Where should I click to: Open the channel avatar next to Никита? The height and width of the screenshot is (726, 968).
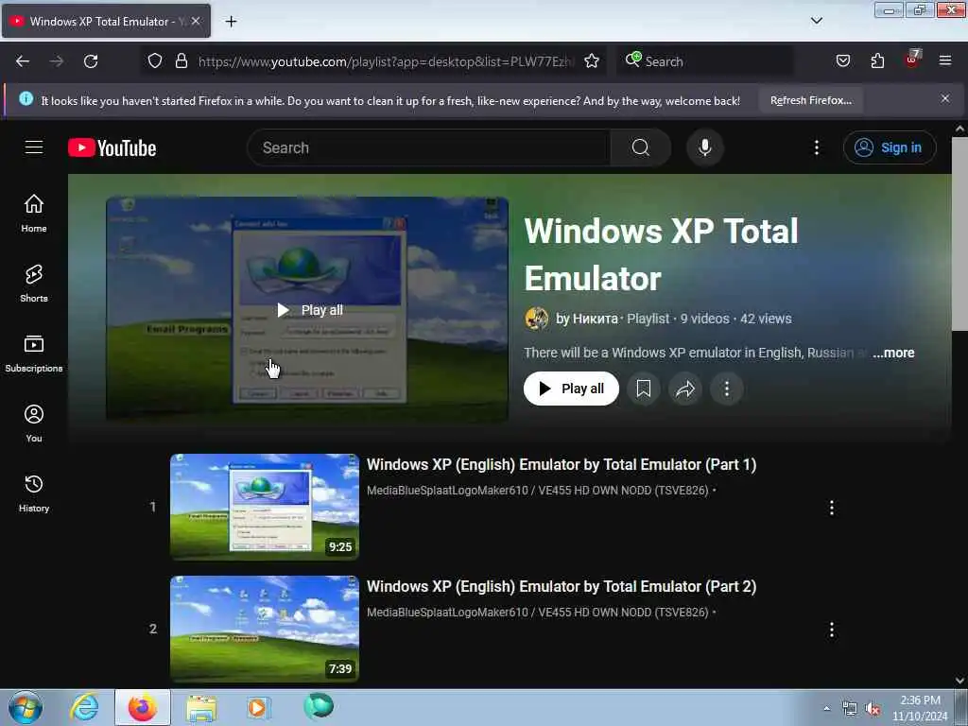(537, 319)
